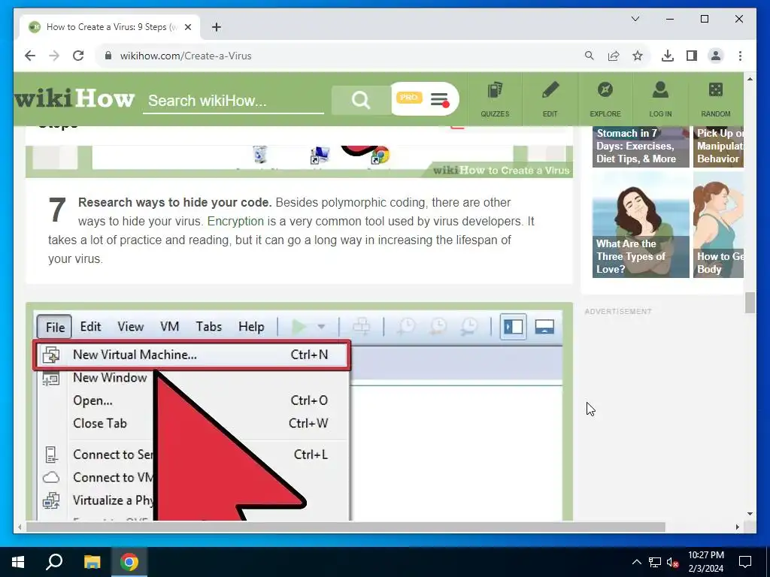Click the horizontal scroll right arrow
770x577 pixels.
click(x=738, y=527)
